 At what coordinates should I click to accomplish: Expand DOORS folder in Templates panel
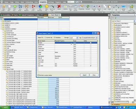[x=112, y=38]
